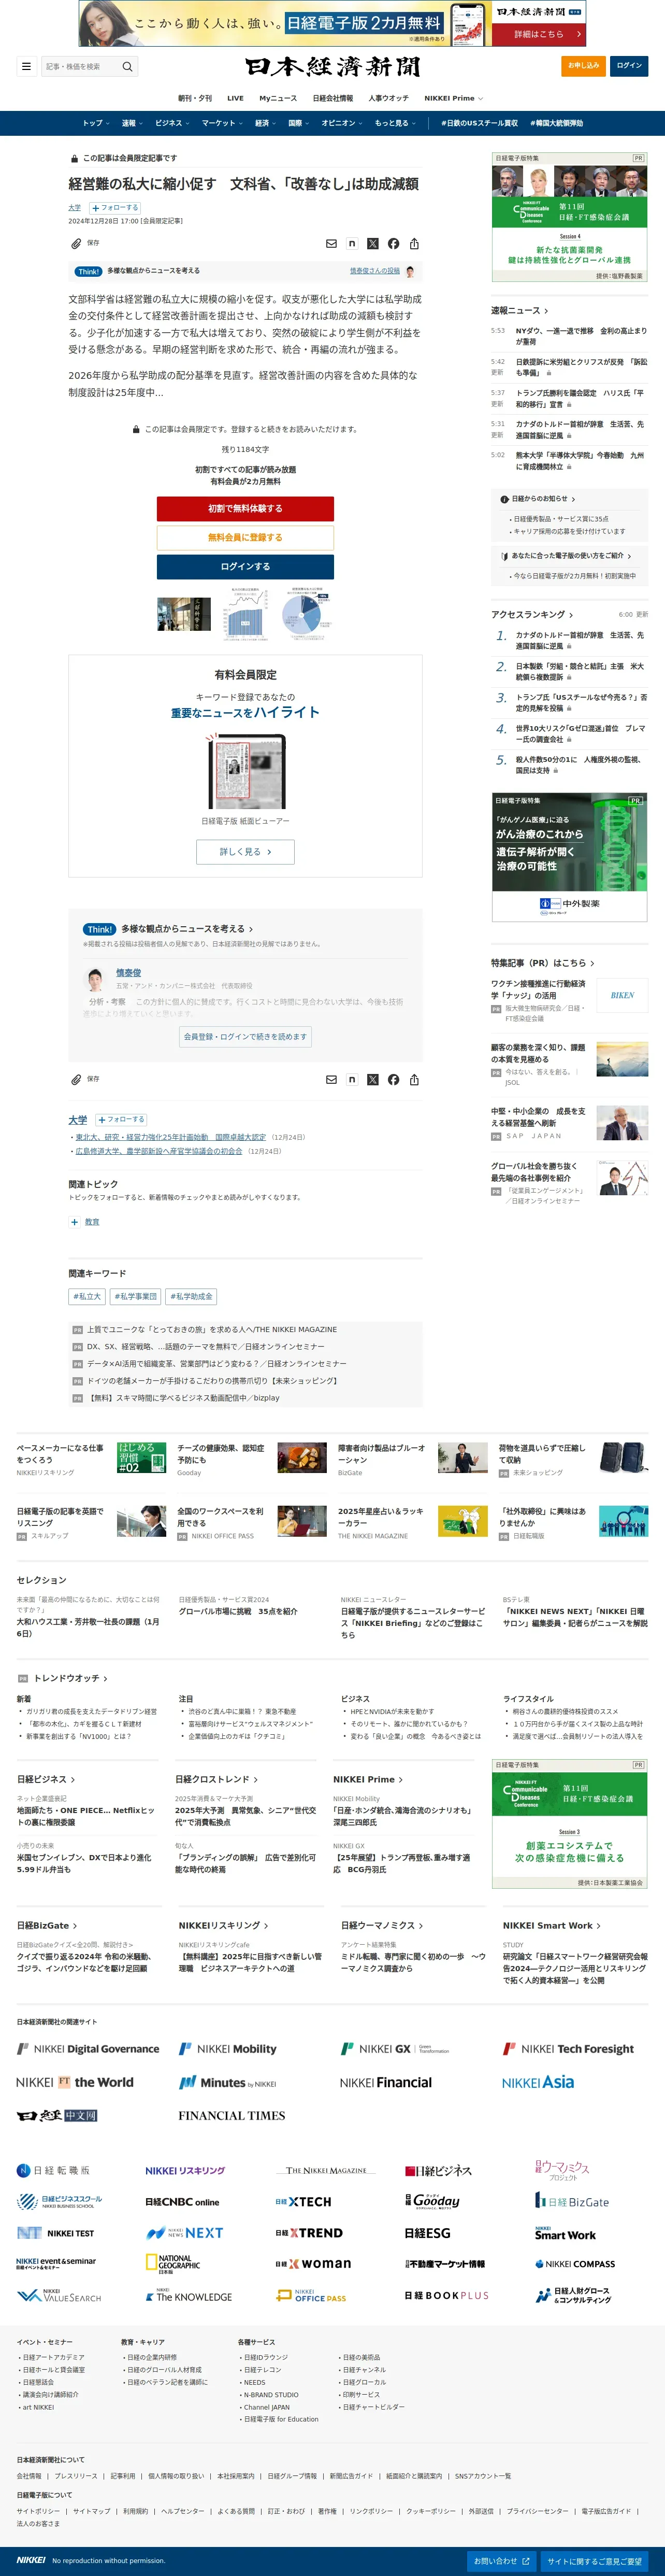Open the LIVE menu item
The width and height of the screenshot is (665, 2576).
[x=236, y=98]
